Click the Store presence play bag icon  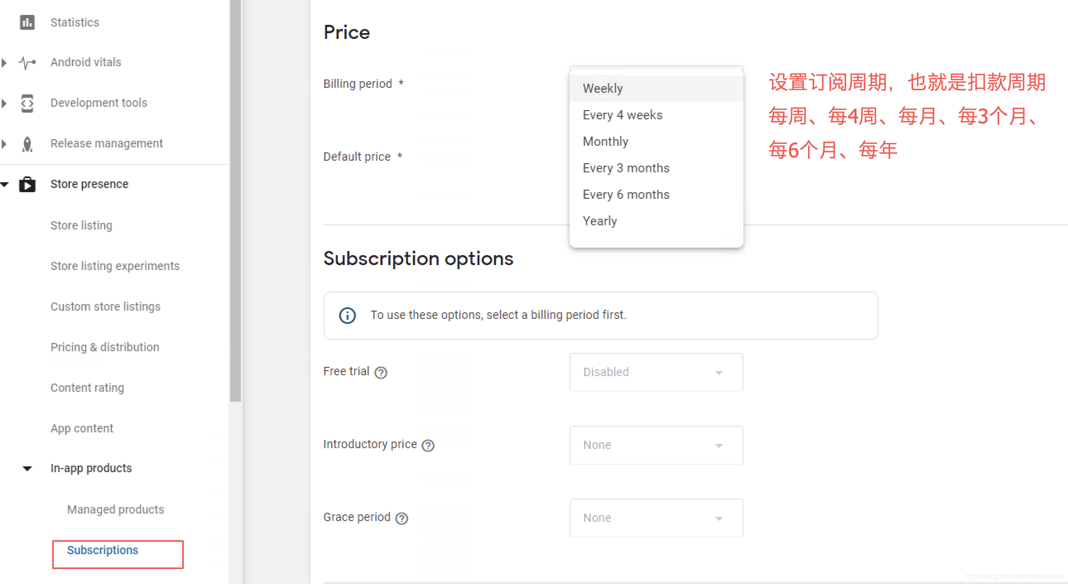point(27,184)
